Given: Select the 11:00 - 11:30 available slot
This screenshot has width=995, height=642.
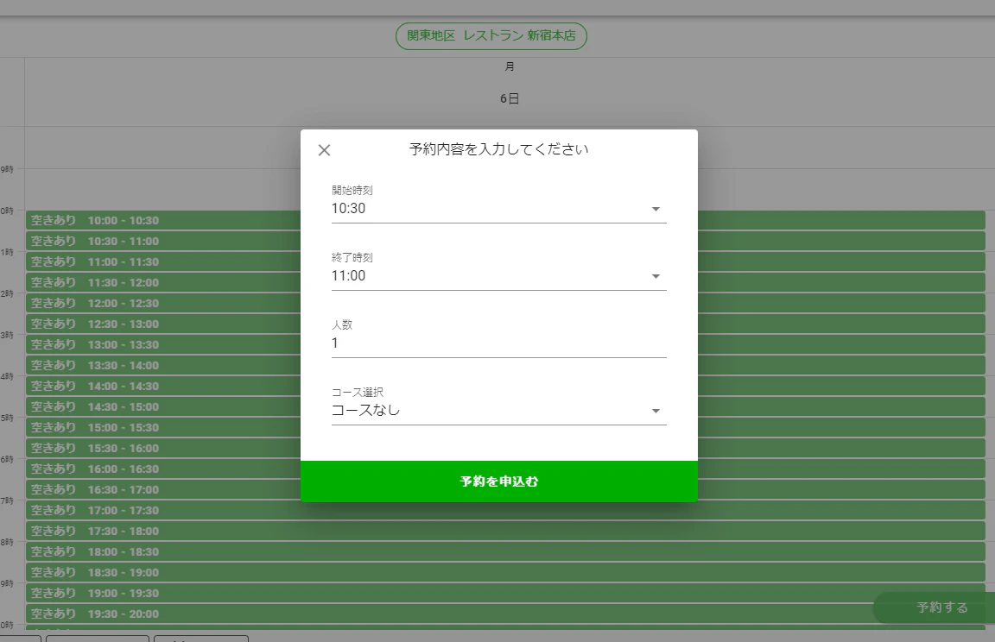Looking at the screenshot, I should [x=505, y=261].
